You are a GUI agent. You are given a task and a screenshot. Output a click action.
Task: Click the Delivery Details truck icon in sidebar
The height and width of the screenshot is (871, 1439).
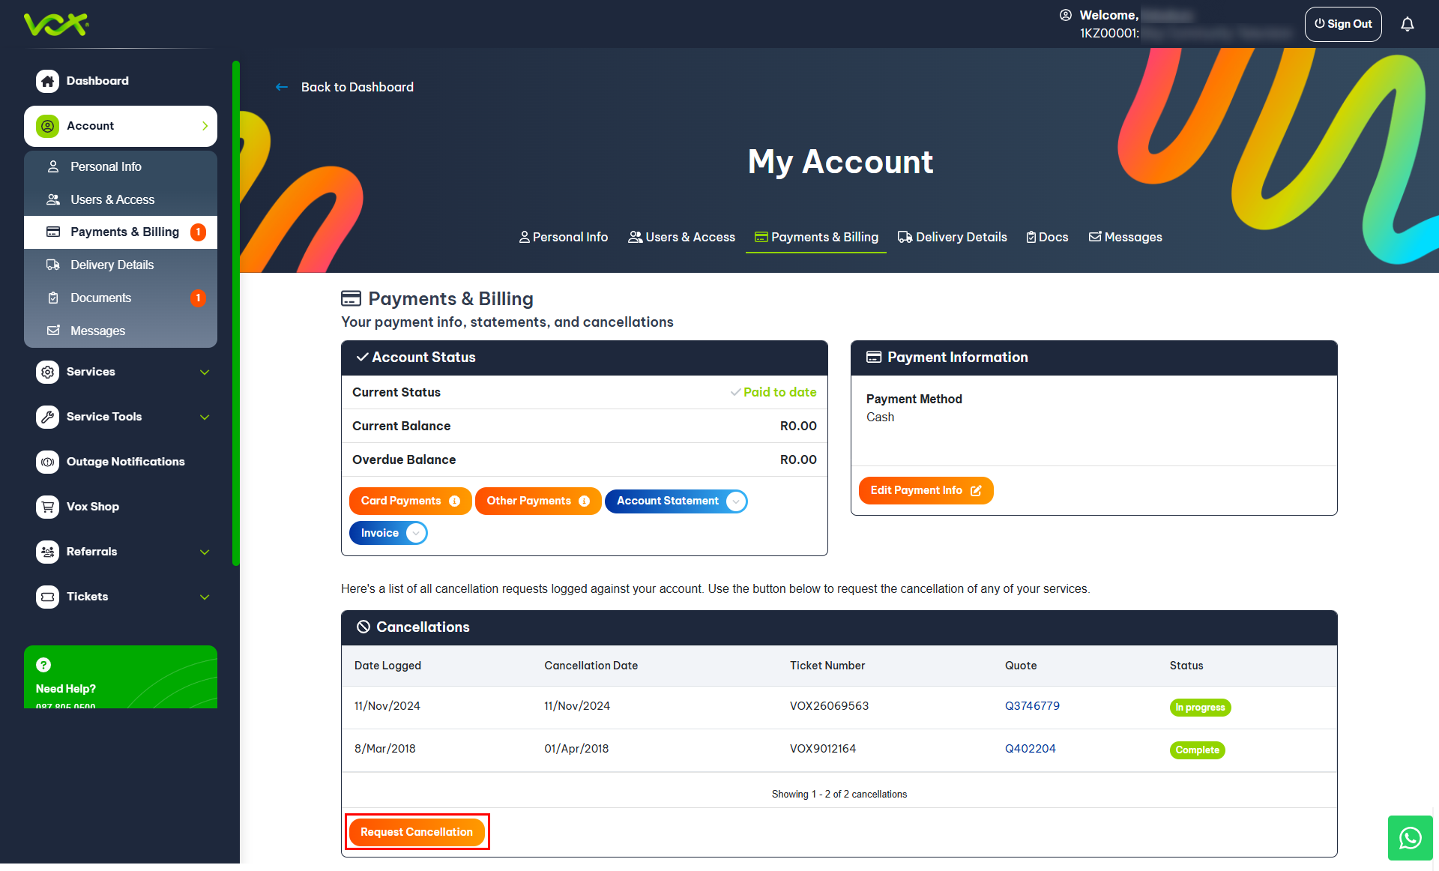click(53, 265)
